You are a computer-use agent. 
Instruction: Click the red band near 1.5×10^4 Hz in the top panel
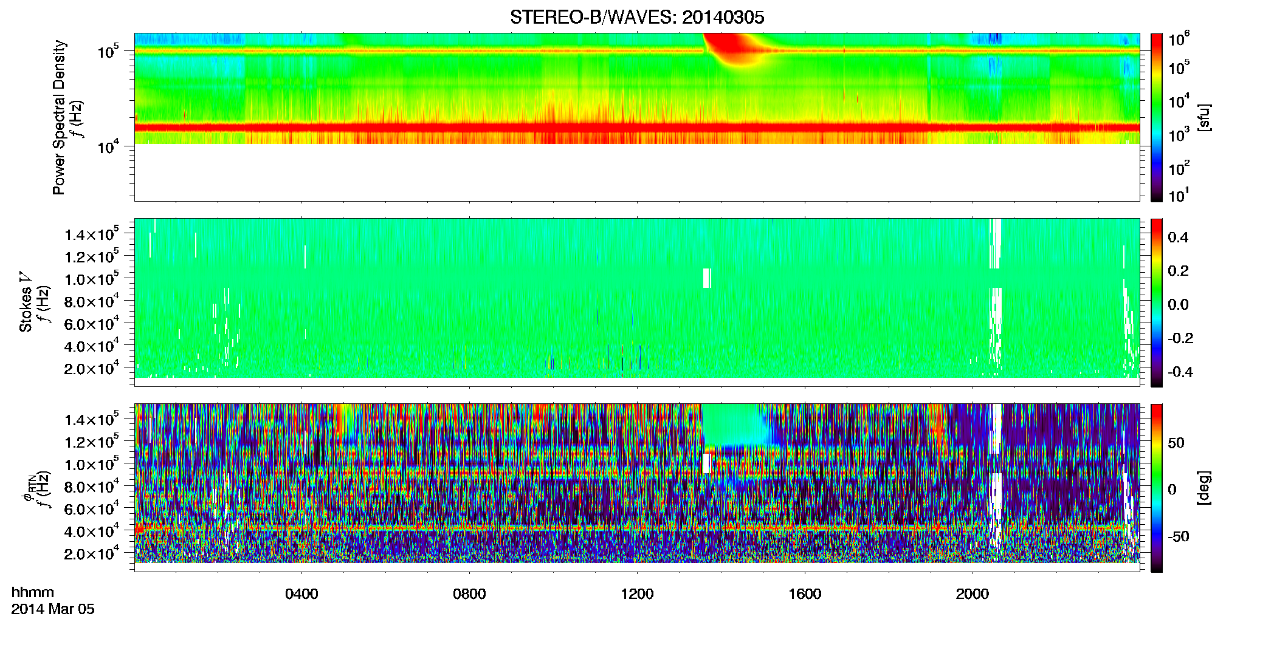pos(637,128)
